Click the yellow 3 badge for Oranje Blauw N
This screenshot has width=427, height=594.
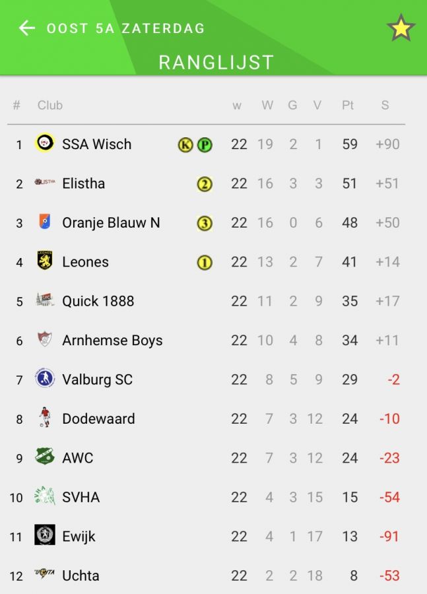tap(205, 223)
